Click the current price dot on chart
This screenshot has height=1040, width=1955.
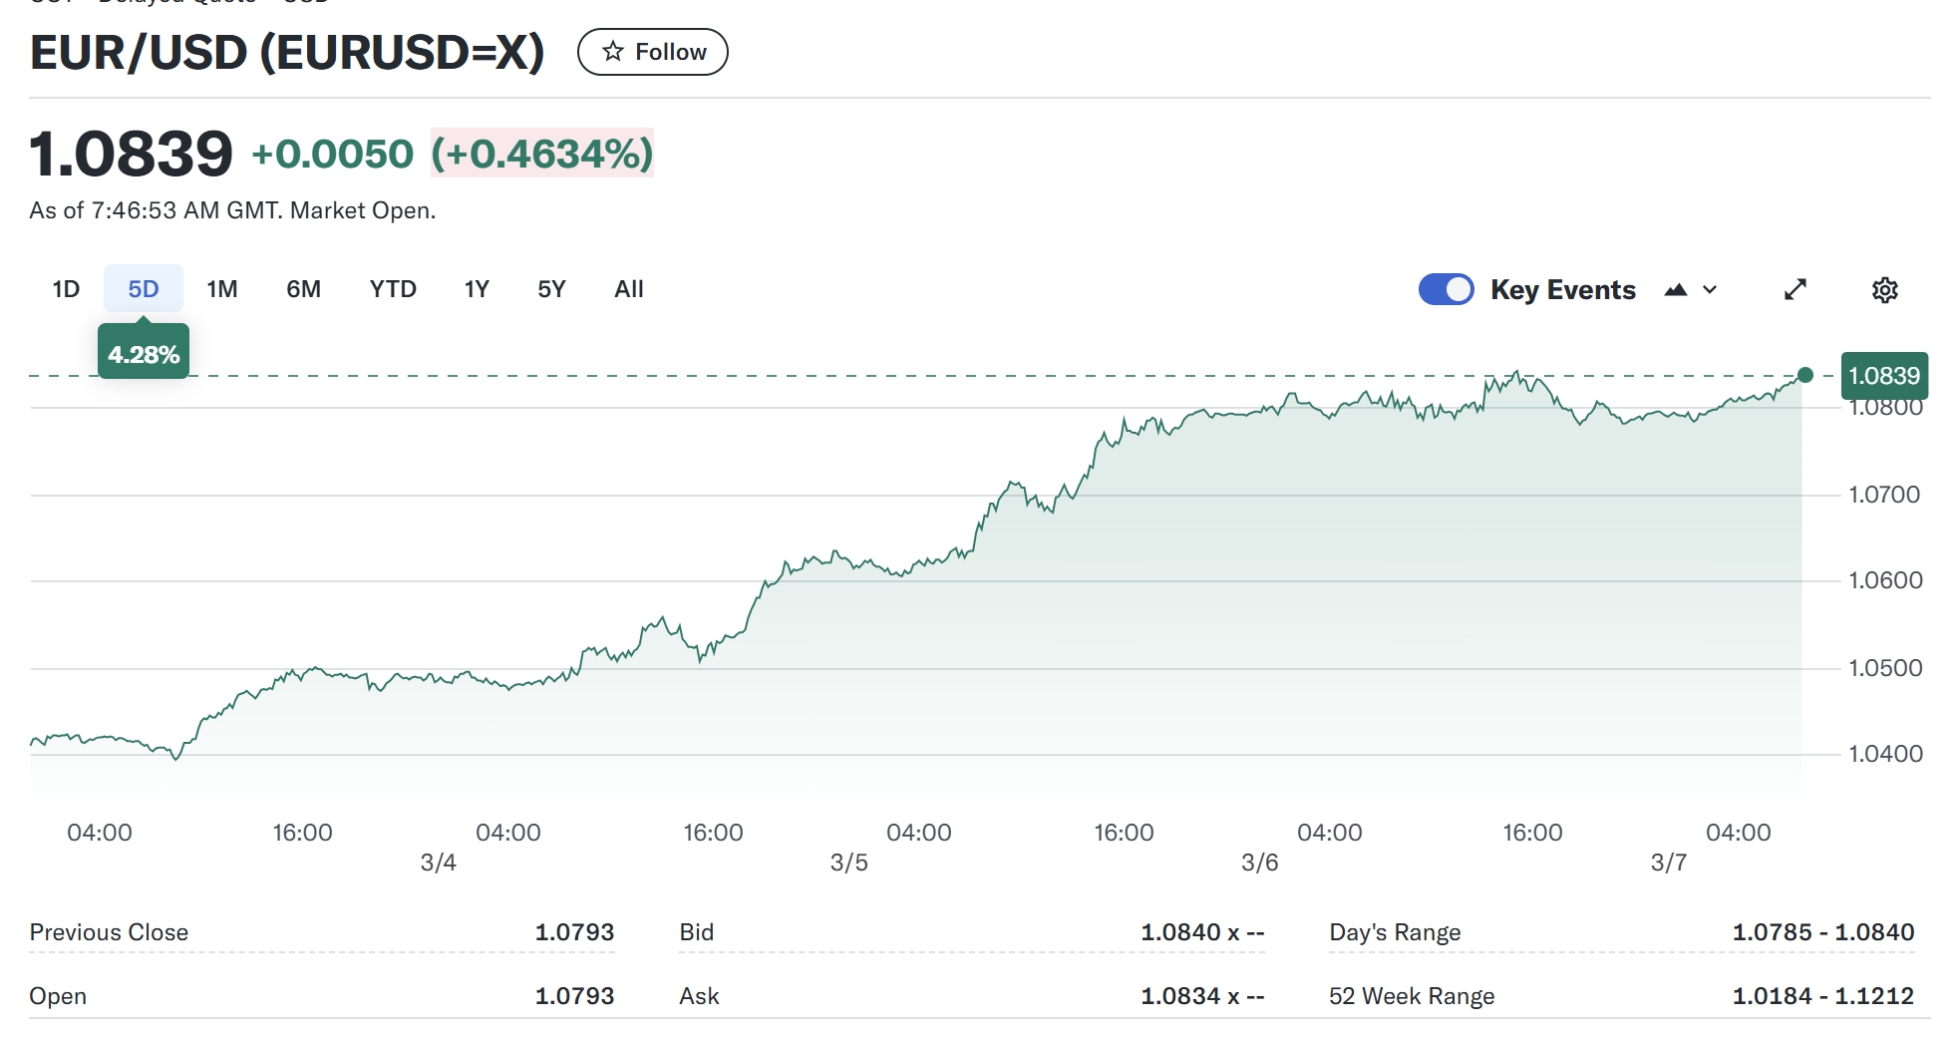[1804, 376]
